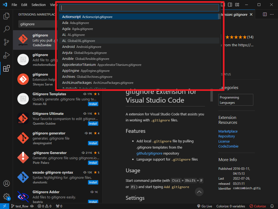Install Gitignore Adder extension
This screenshot has height=209, width=278.
(x=93, y=202)
